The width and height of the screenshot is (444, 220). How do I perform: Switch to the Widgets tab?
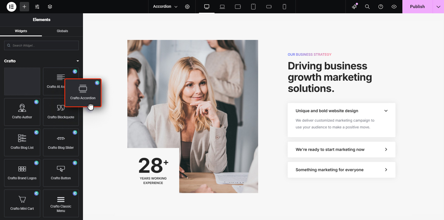tap(21, 31)
